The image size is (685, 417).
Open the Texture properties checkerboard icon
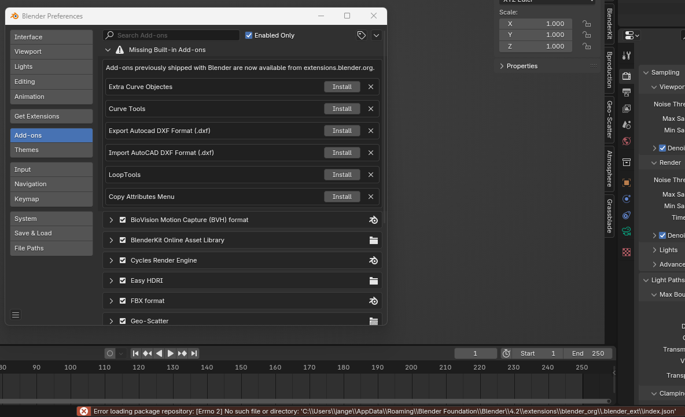tap(626, 252)
